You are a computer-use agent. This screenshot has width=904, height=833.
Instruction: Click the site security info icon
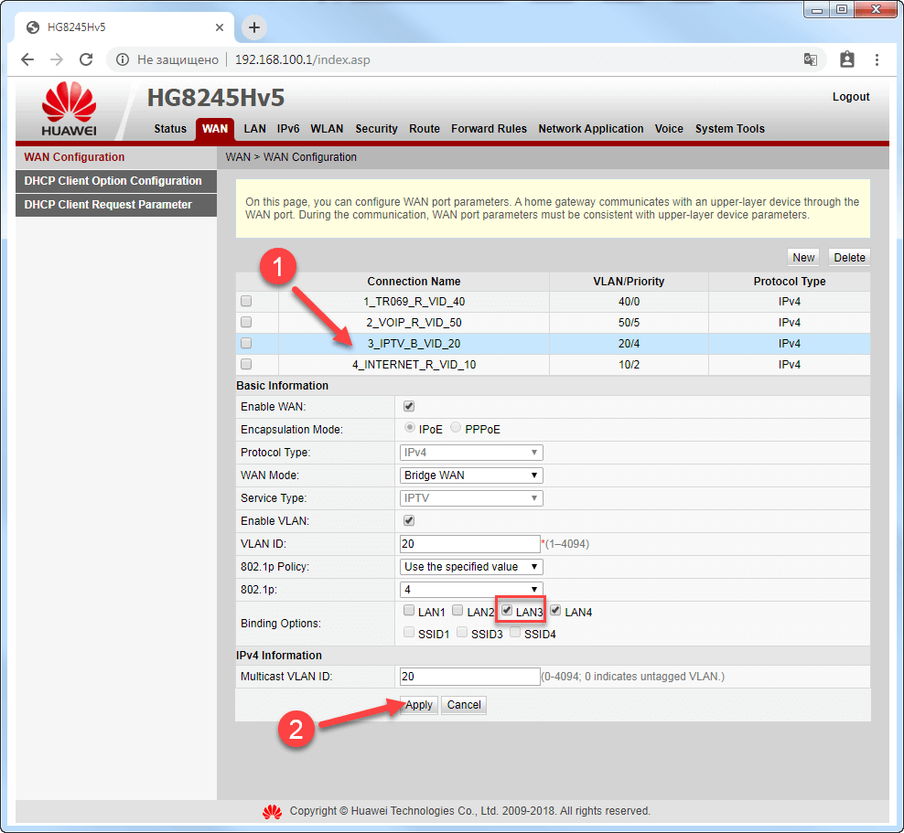click(x=123, y=59)
